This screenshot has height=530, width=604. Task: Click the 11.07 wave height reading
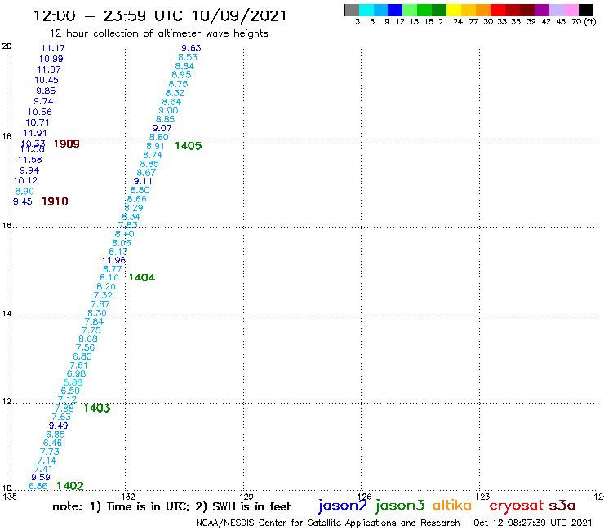point(49,69)
